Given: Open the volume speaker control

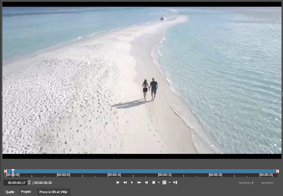Looking at the screenshot, I should point(175,183).
